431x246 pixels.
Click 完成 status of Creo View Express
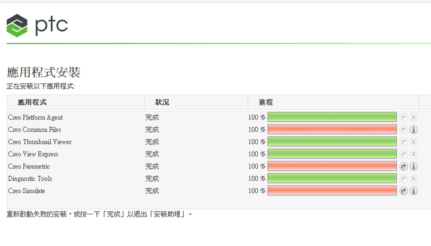click(152, 154)
